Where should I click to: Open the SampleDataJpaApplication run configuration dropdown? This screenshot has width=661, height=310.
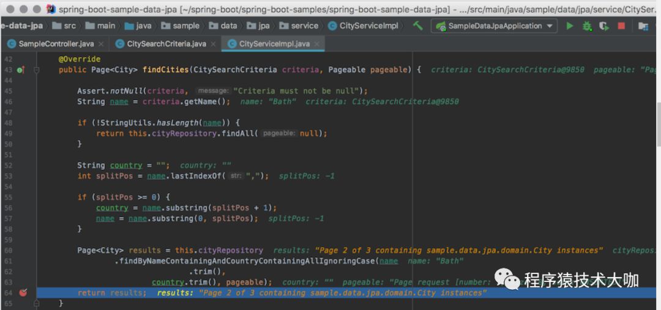click(494, 26)
